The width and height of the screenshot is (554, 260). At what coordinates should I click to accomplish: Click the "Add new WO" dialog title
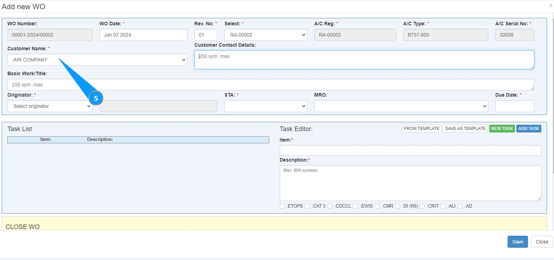coord(24,7)
